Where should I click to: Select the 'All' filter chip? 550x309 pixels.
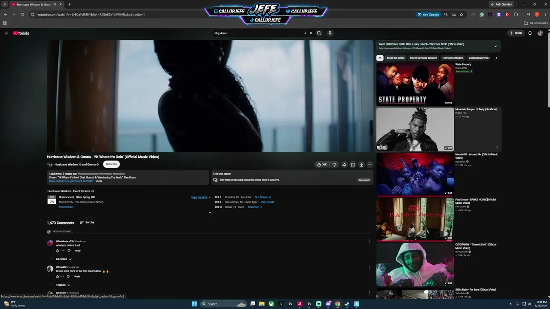[x=380, y=58]
